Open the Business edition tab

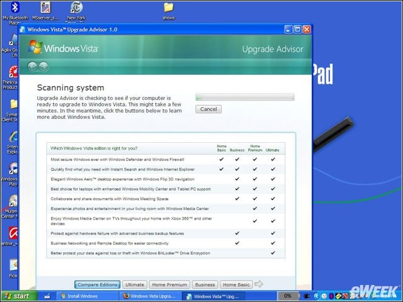click(205, 284)
